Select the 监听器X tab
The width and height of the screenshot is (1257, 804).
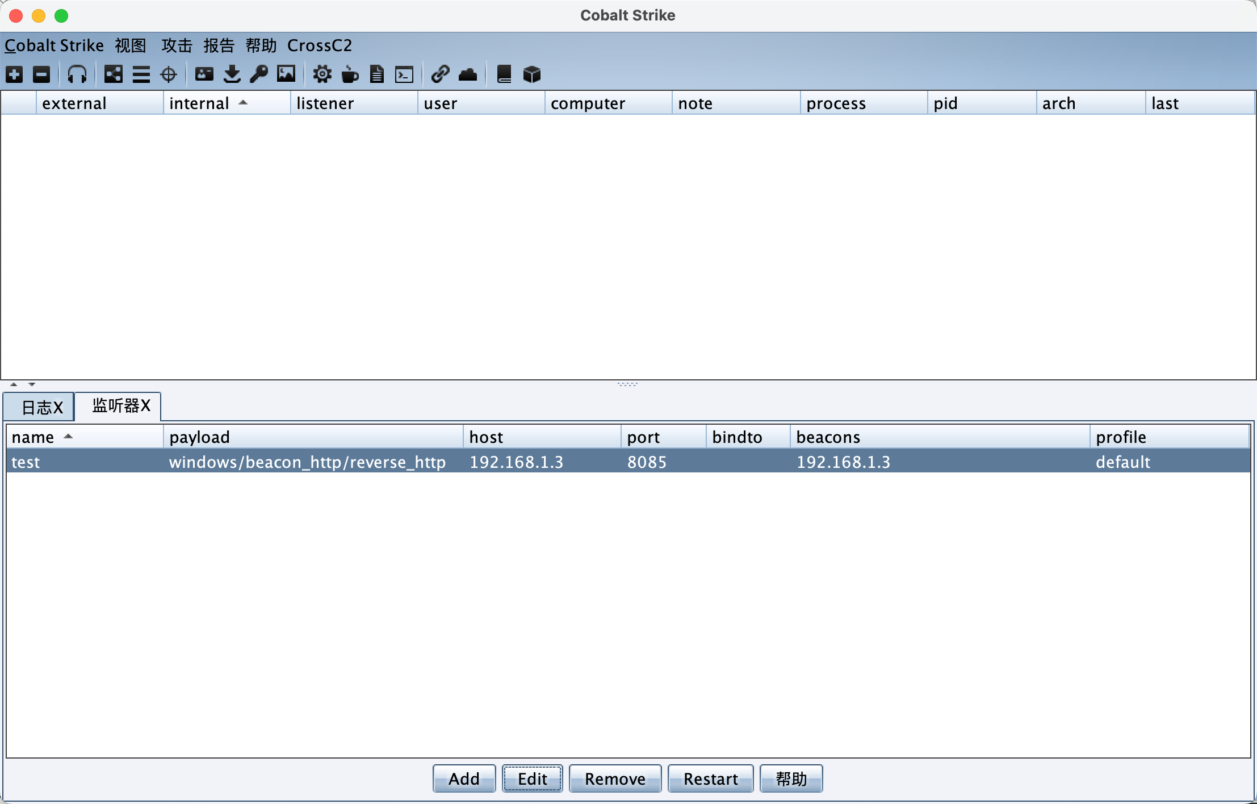(118, 406)
